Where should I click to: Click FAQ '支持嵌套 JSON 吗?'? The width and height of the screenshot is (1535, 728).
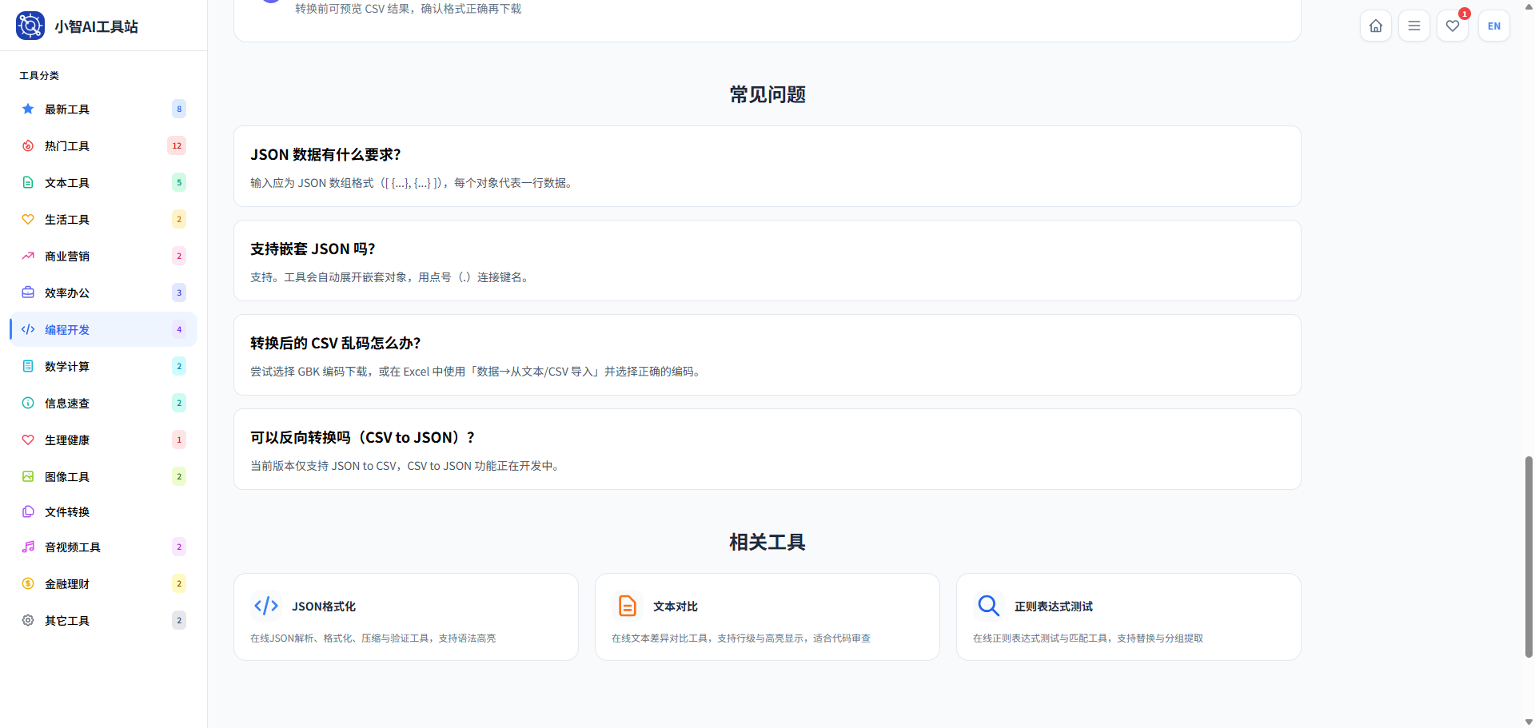pyautogui.click(x=313, y=249)
